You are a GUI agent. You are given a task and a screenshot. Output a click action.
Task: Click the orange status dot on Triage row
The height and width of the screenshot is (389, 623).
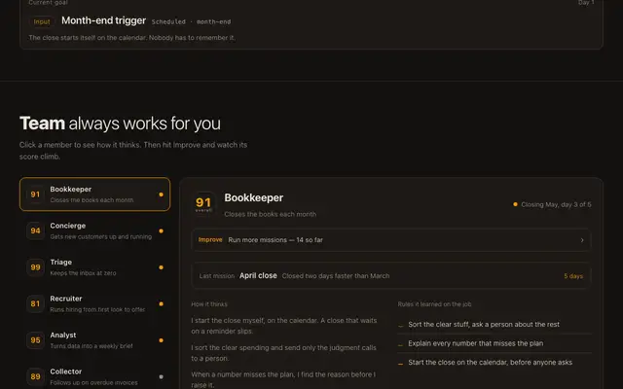pyautogui.click(x=161, y=267)
